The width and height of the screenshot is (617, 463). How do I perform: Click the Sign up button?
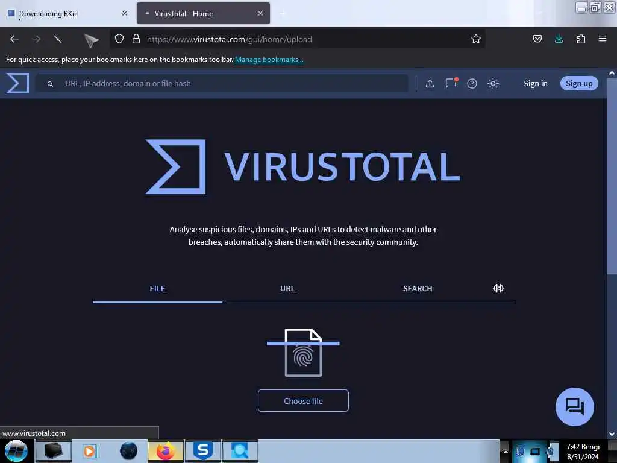[x=579, y=83]
